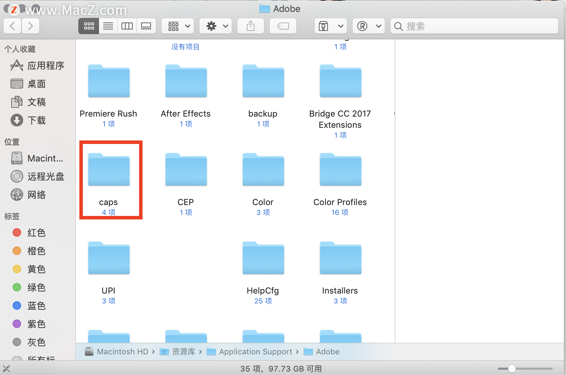Switch to column view

click(127, 26)
